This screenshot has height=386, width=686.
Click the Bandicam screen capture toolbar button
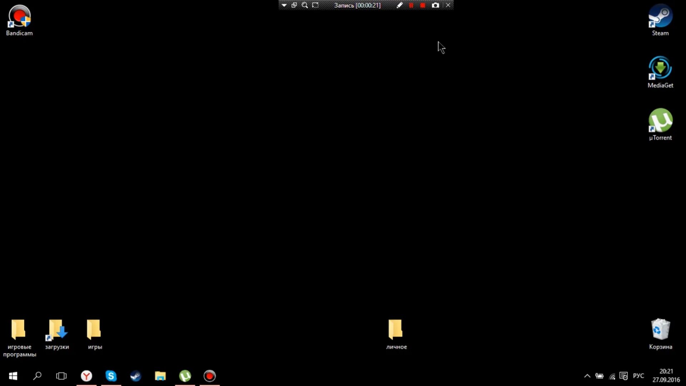435,5
